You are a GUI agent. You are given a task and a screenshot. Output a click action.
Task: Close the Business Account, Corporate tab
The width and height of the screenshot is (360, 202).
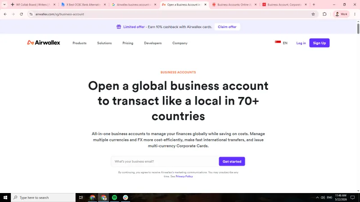(x=306, y=4)
